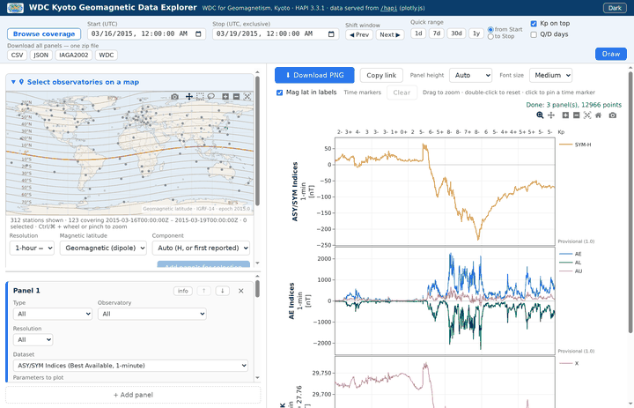Open the Start date calendar picker icon
Screen dimensions: 634x408
tap(198, 34)
